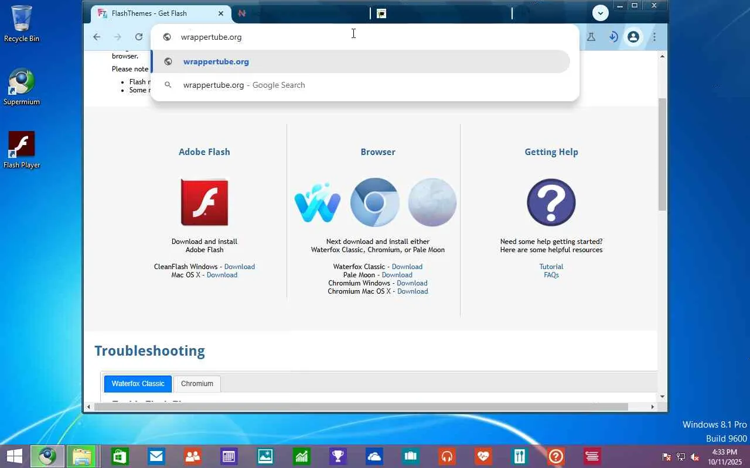Image resolution: width=750 pixels, height=468 pixels.
Task: Click the page's horizontal scrollbar thumb
Action: pos(361,407)
